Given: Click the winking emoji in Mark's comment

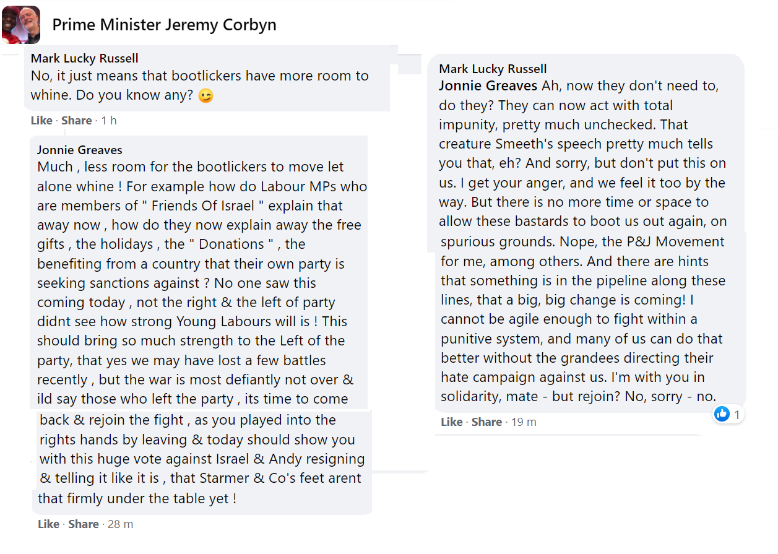Looking at the screenshot, I should 205,97.
